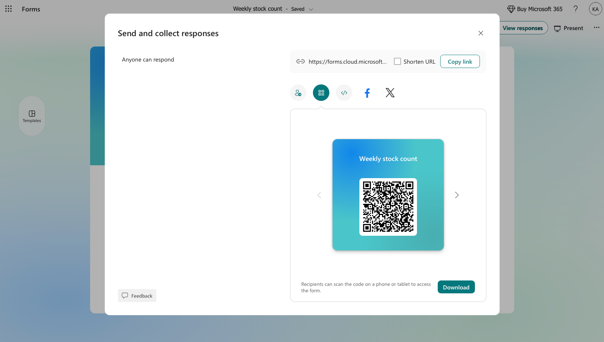Viewport: 604px width, 342px height.
Task: Click the Weekly stock count form title
Action: coord(257,9)
